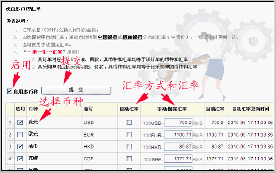This screenshot has height=173, width=276.
Task: Focus the 100HKD manual rate field
Action: tap(178, 147)
